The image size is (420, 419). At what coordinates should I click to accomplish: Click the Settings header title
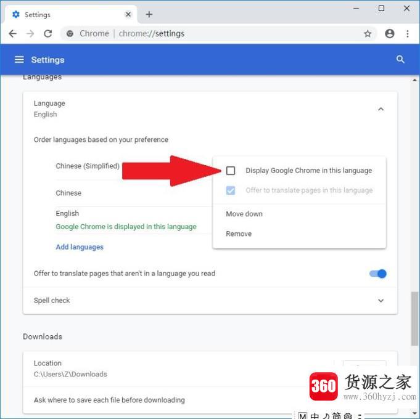coord(47,60)
